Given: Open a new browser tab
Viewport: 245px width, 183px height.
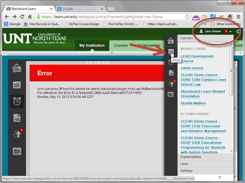Looking at the screenshot, I should 111,9.
